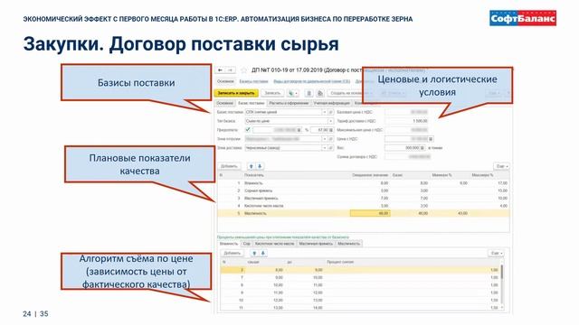Open Зона доставки value via open button
Image resolution: width=579 pixels, height=325 pixels.
[x=331, y=148]
